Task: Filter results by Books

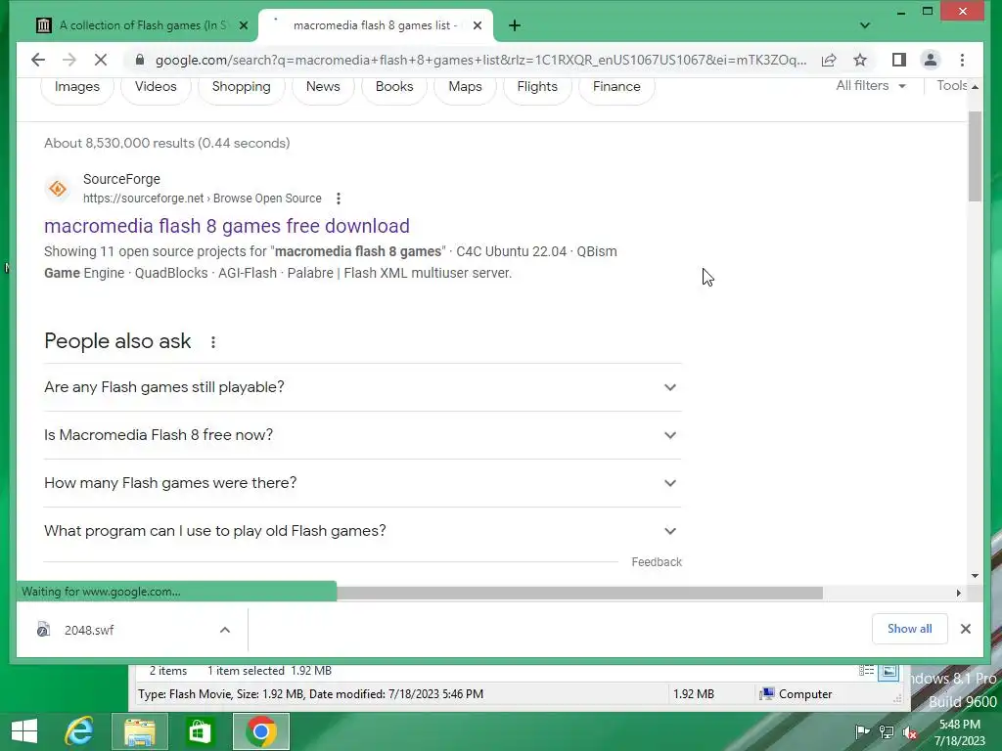Action: 394,87
